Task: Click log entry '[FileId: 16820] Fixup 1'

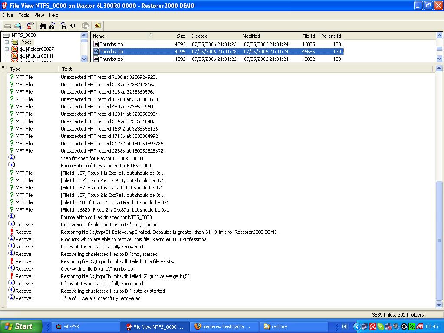Action: [114, 202]
